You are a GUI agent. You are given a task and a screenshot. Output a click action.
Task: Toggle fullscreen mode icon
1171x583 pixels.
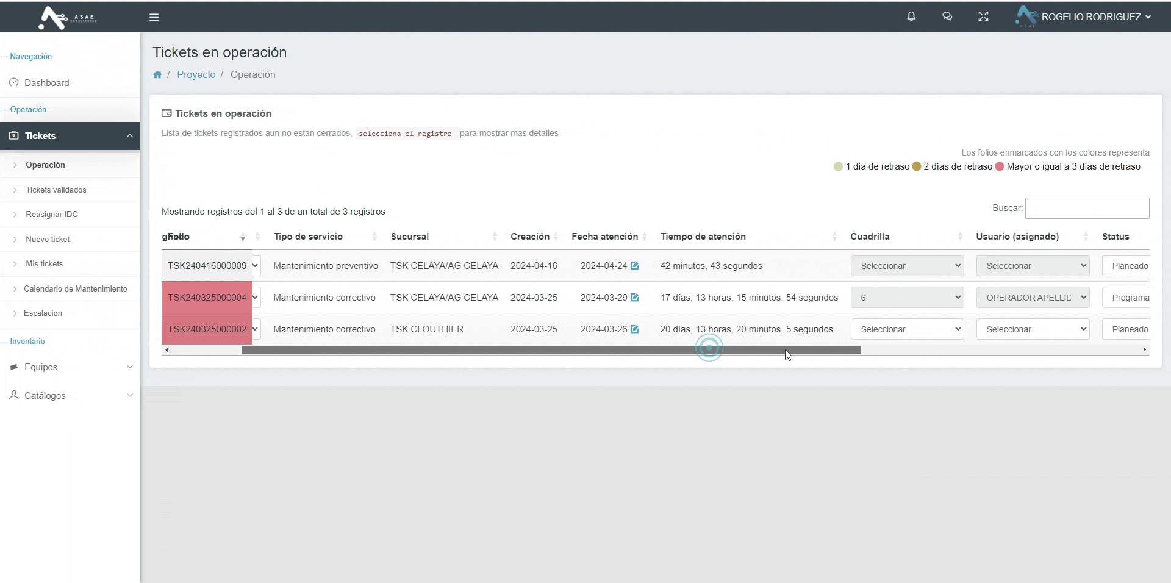[x=983, y=16]
